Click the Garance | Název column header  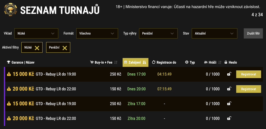pyautogui.click(x=21, y=62)
